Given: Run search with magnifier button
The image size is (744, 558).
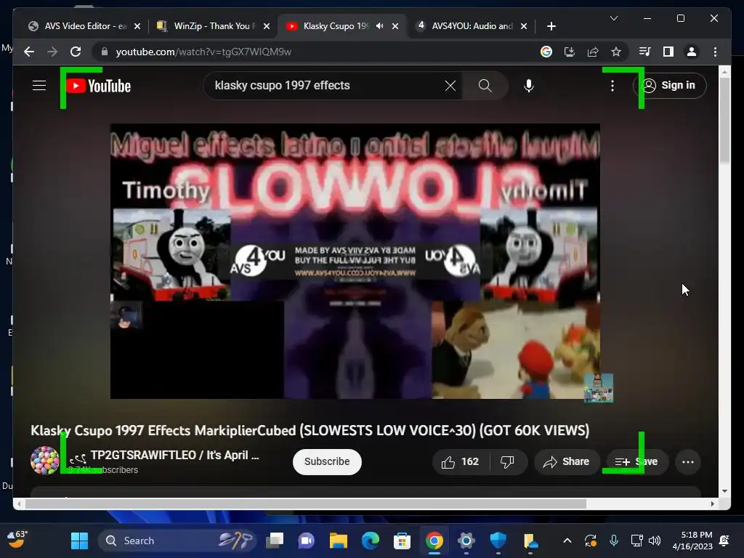Looking at the screenshot, I should (485, 86).
